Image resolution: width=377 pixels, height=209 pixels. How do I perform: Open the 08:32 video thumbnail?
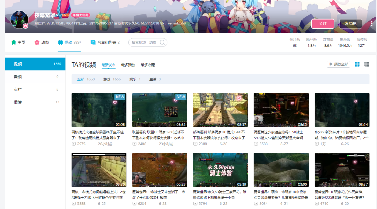[160, 110]
